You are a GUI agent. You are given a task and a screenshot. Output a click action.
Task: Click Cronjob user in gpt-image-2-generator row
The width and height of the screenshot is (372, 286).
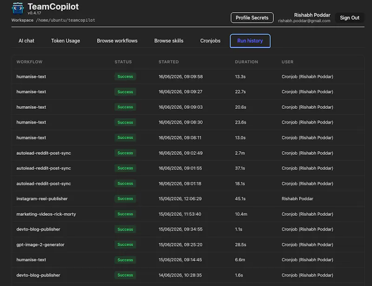click(x=307, y=245)
